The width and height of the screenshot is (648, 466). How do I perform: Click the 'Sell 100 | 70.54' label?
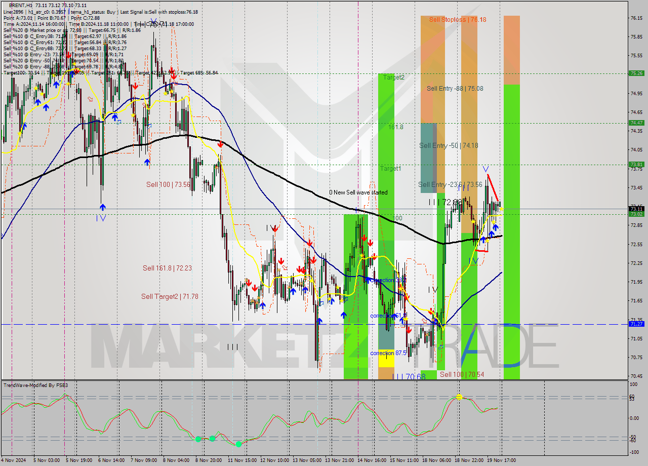462,375
